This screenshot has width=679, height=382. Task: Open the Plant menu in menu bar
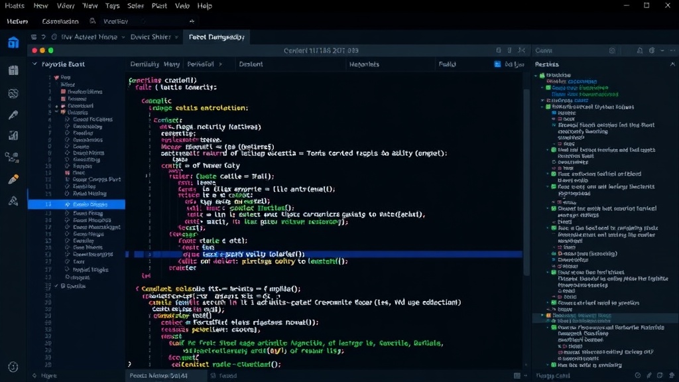click(x=159, y=6)
